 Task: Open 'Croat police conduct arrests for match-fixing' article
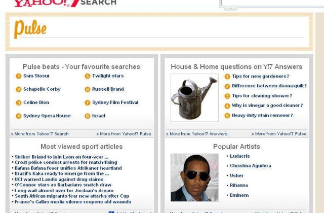(x=66, y=162)
